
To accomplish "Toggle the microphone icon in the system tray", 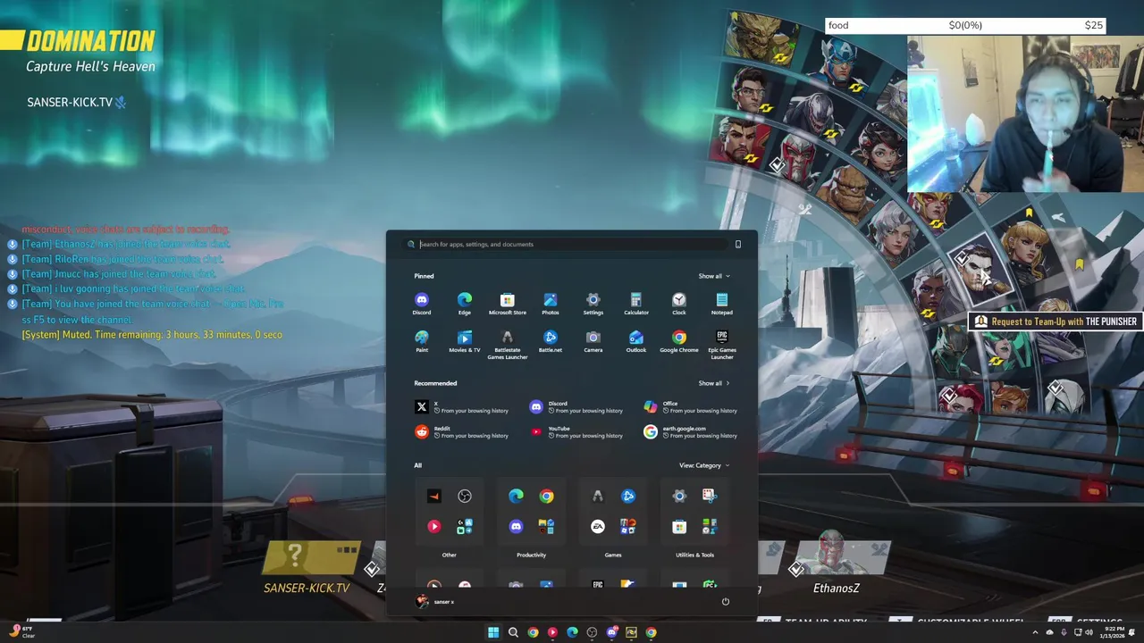I will click(1064, 632).
